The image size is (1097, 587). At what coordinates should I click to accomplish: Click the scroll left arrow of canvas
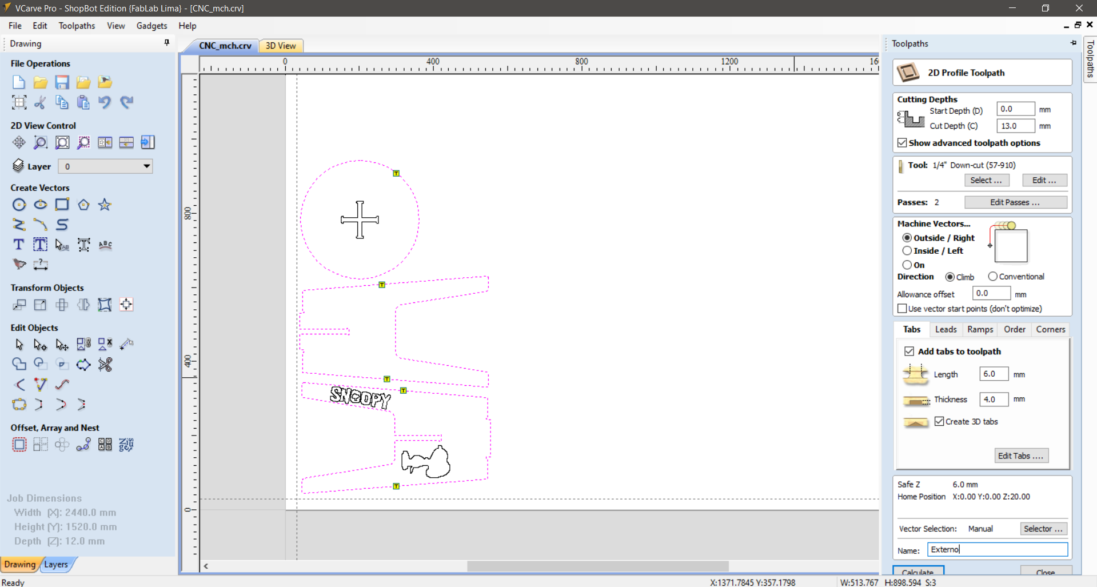click(x=206, y=566)
